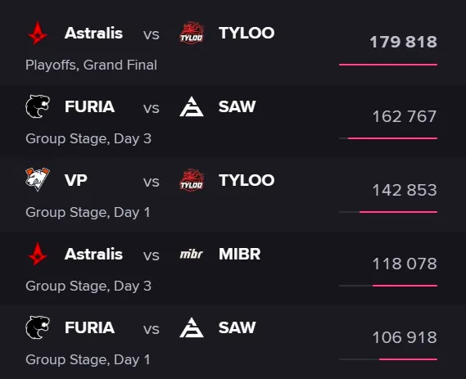This screenshot has width=466, height=379.
Task: Click FURIA logo in Group Stage Day 1 match
Action: pos(38,327)
